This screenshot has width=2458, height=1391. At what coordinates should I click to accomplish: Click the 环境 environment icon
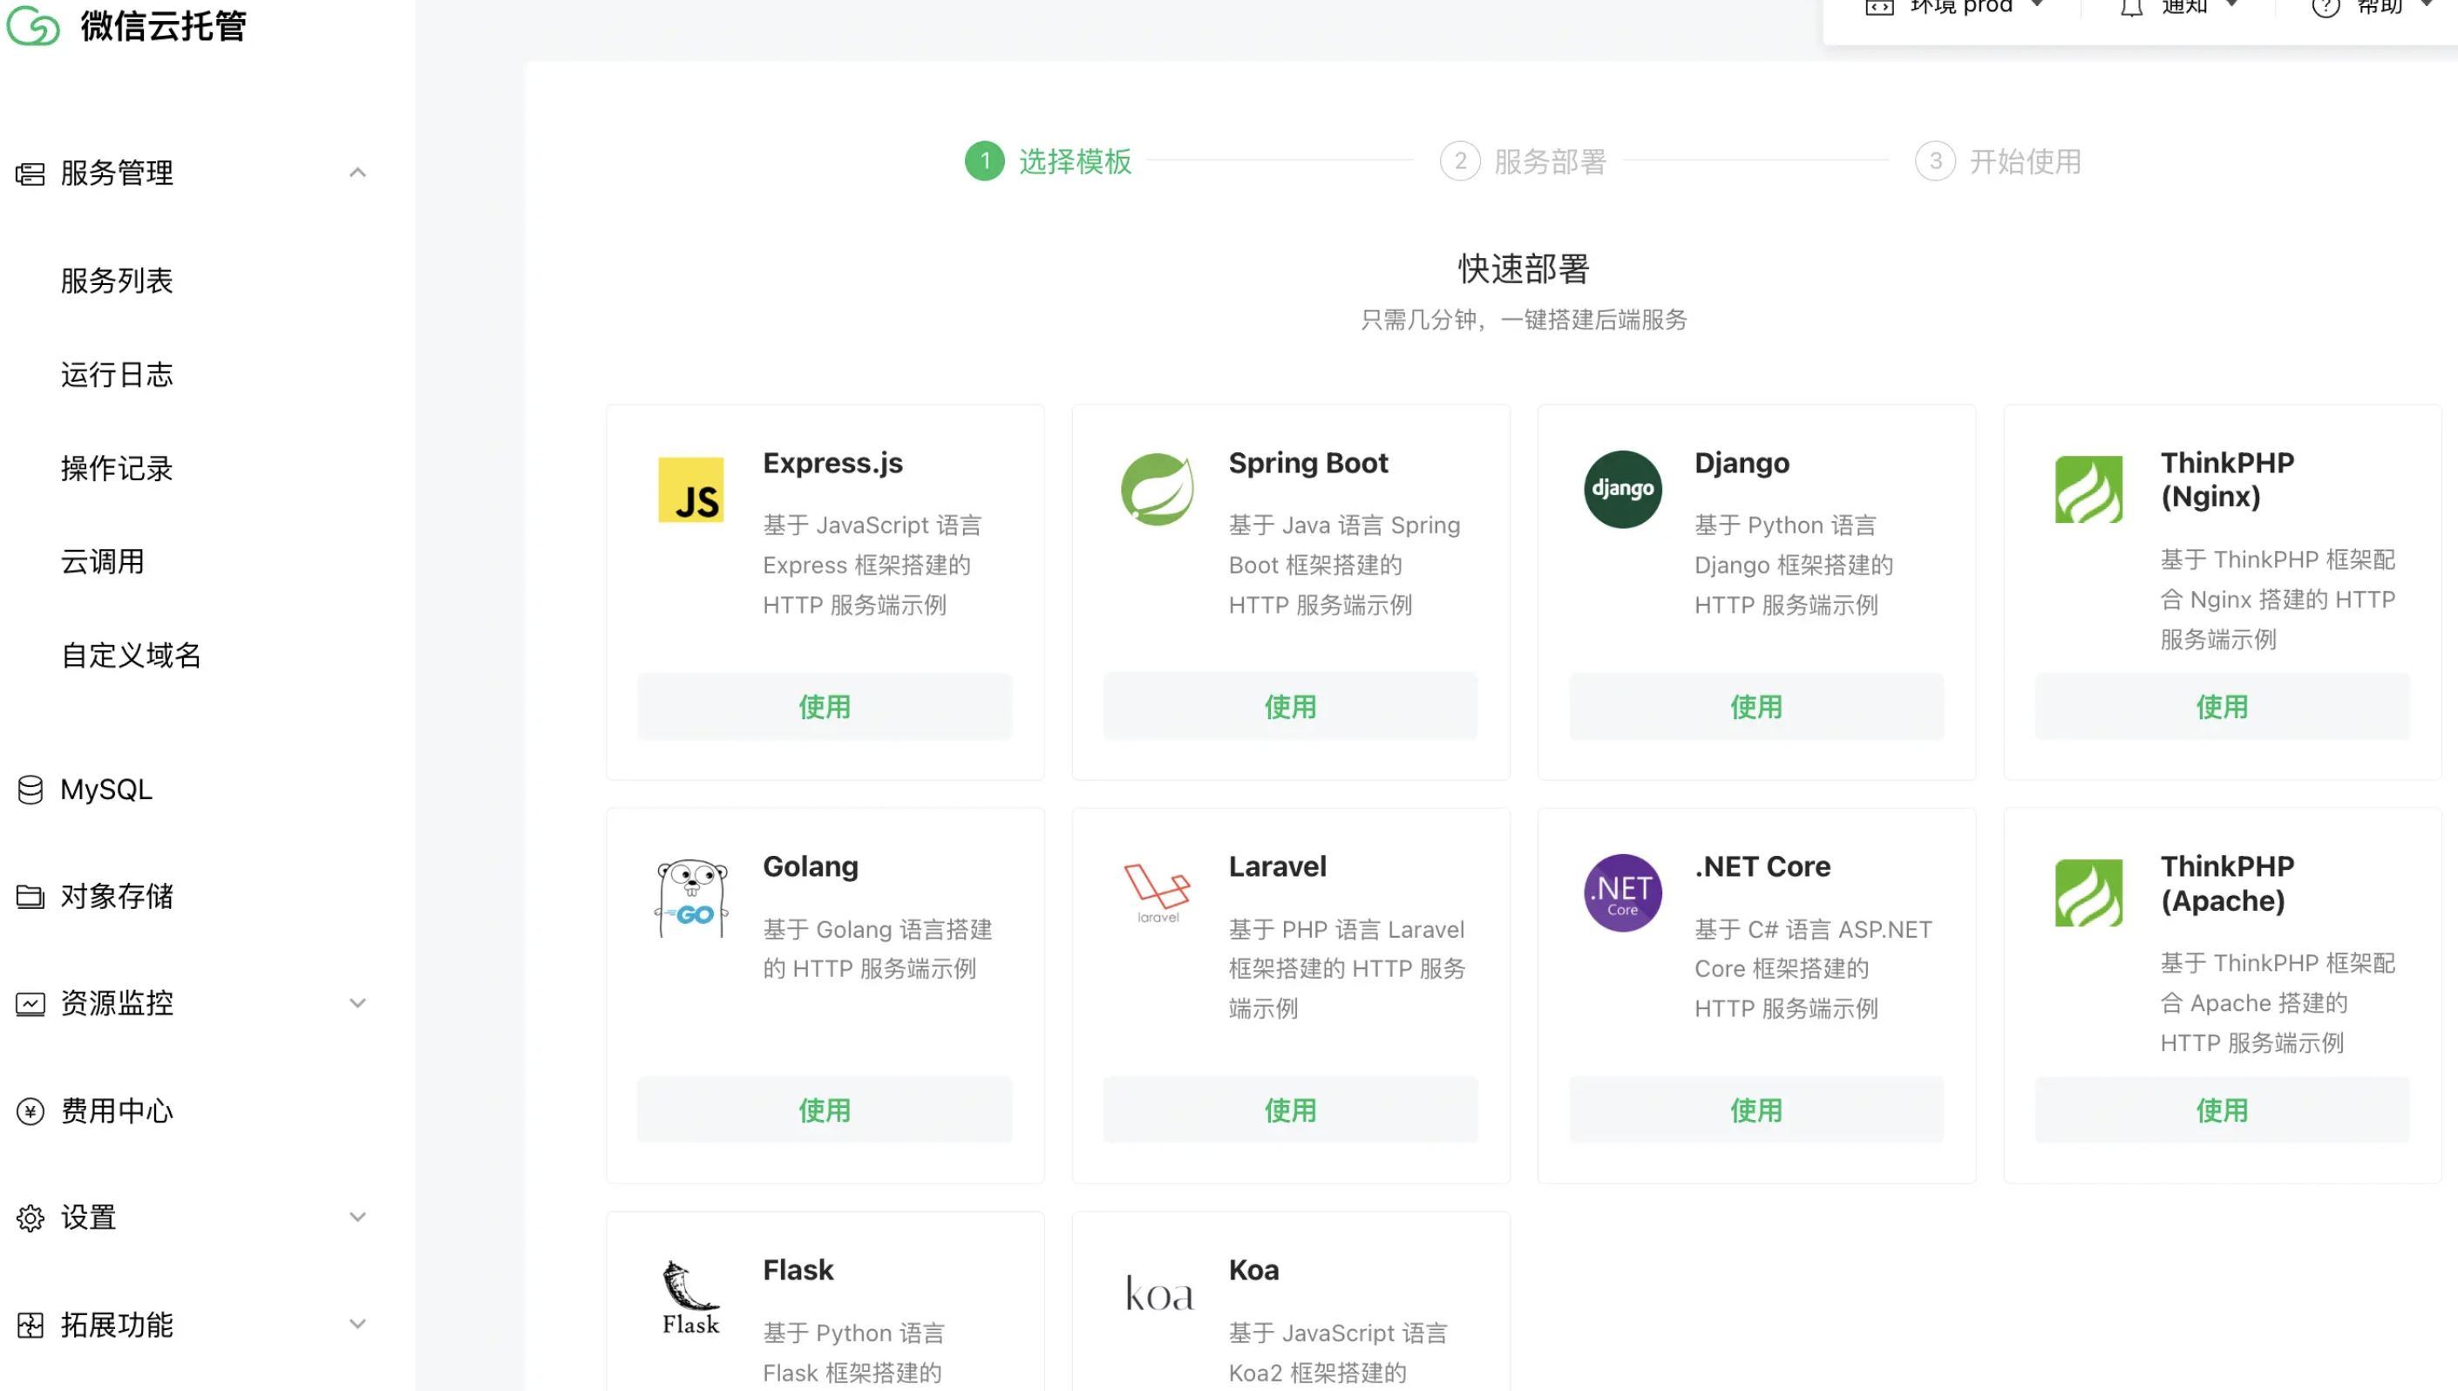click(x=1879, y=9)
